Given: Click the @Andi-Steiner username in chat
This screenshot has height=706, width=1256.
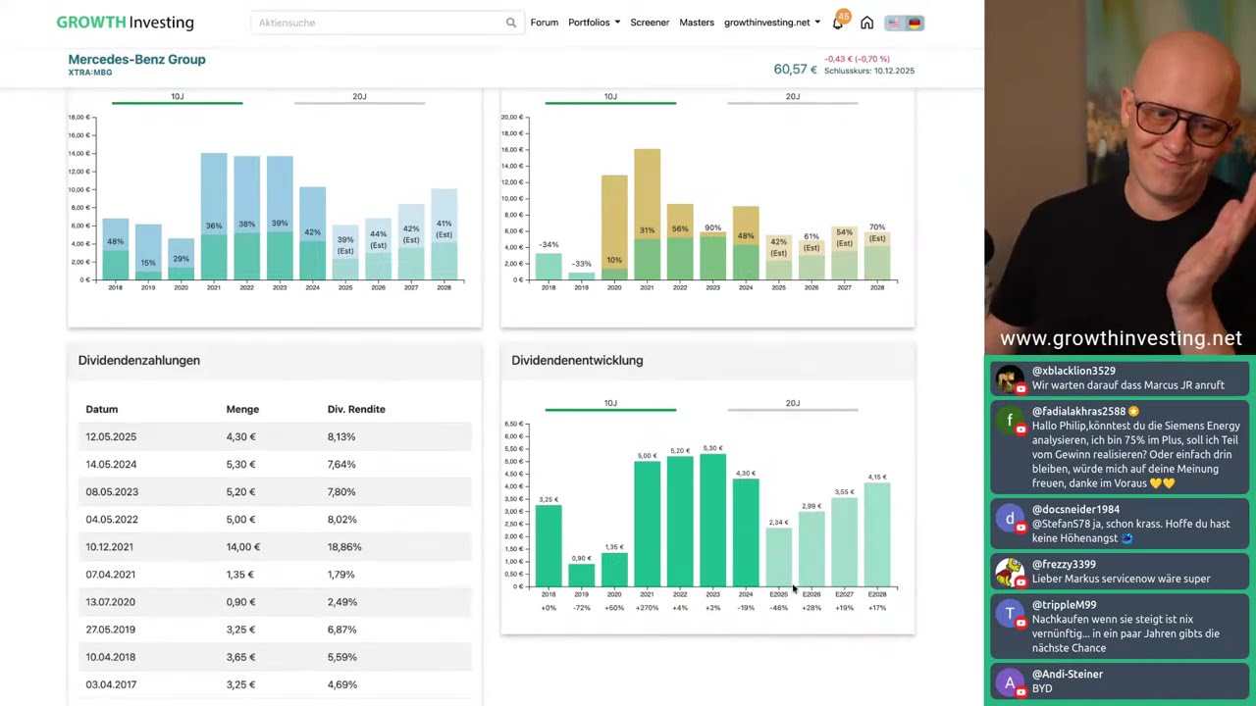Looking at the screenshot, I should [x=1068, y=674].
